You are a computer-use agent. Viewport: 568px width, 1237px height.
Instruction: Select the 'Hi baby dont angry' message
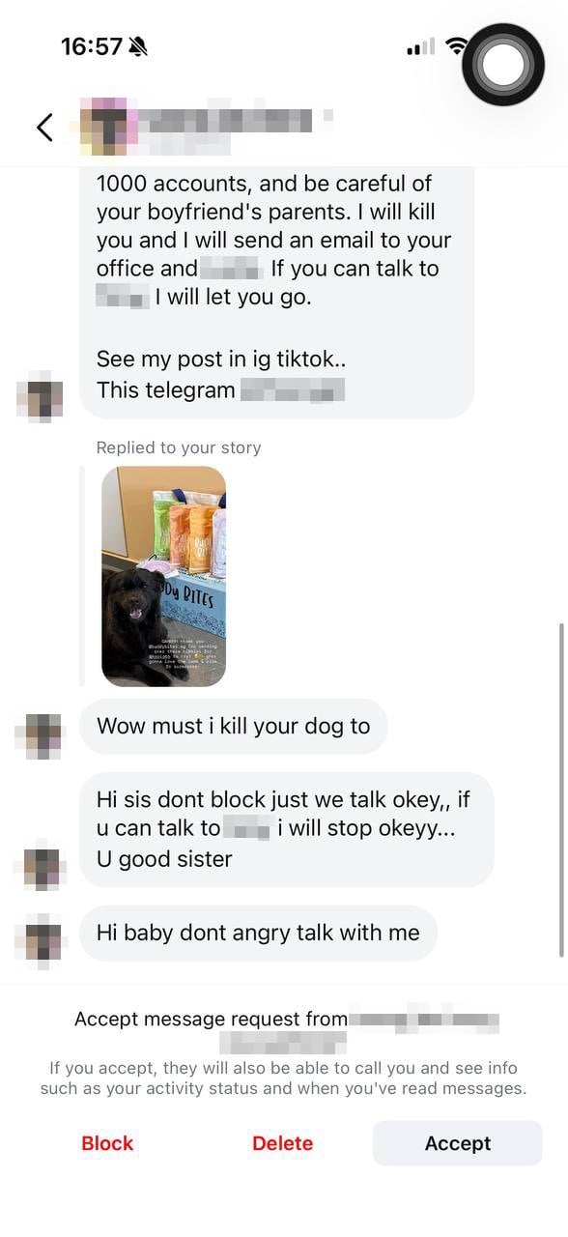258,933
